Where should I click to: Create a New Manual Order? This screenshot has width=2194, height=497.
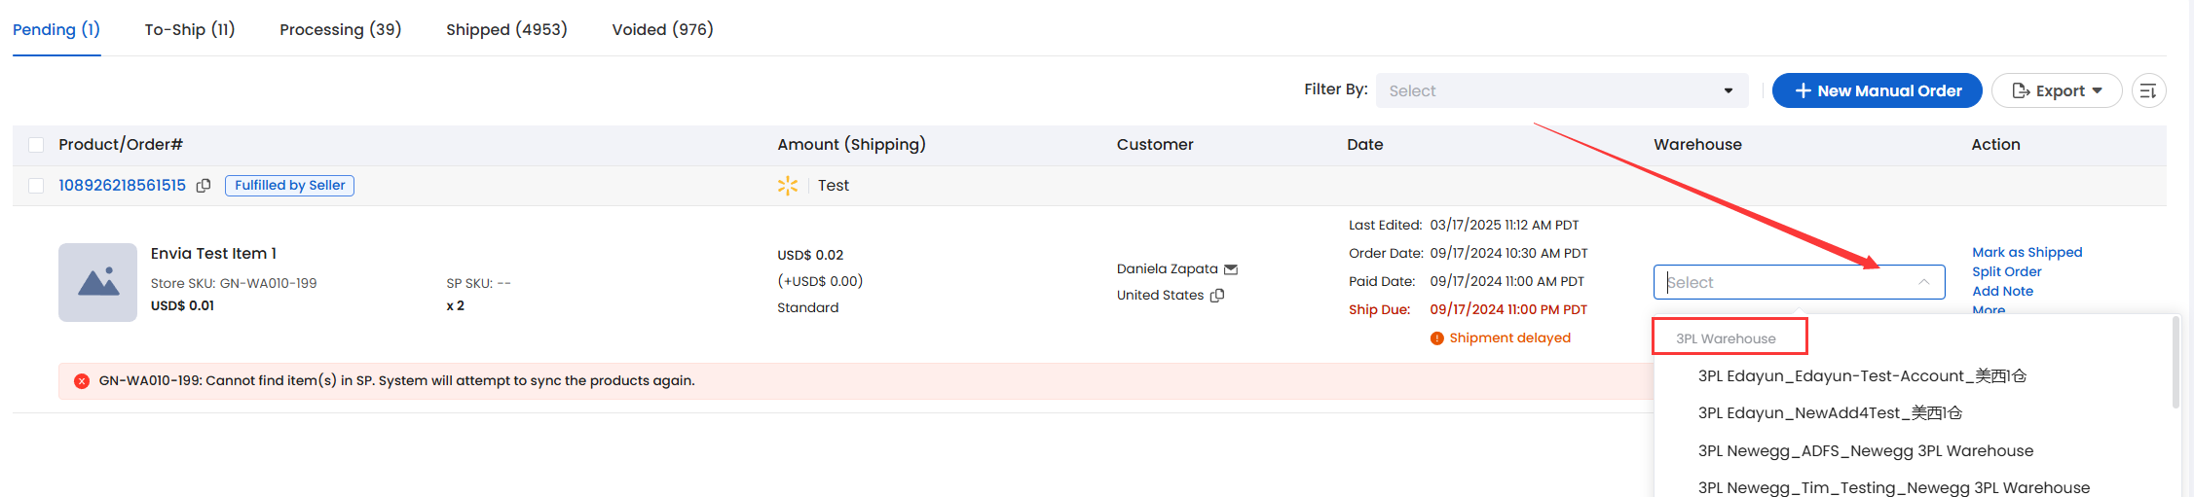point(1877,90)
